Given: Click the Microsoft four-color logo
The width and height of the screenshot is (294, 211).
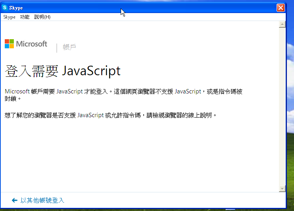Looking at the screenshot, I should (9, 44).
